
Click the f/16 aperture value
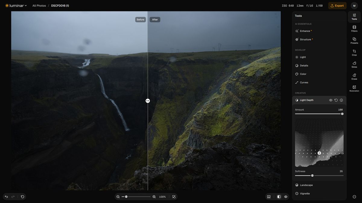[310, 6]
